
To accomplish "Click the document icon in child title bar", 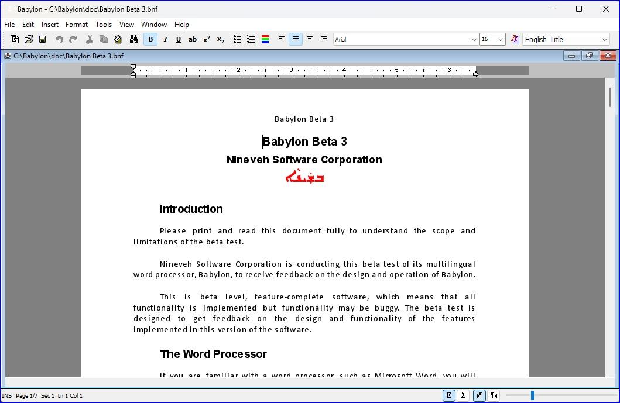I will [x=8, y=56].
